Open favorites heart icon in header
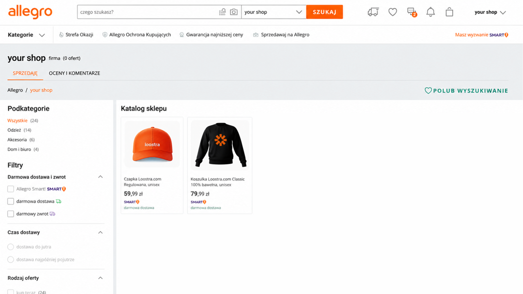This screenshot has width=523, height=294. click(x=393, y=12)
